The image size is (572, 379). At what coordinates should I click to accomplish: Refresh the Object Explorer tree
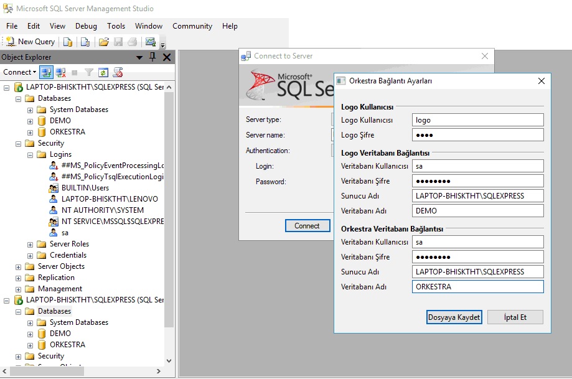click(x=103, y=72)
